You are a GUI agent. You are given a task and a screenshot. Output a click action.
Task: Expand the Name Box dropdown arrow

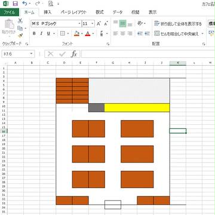31,54
